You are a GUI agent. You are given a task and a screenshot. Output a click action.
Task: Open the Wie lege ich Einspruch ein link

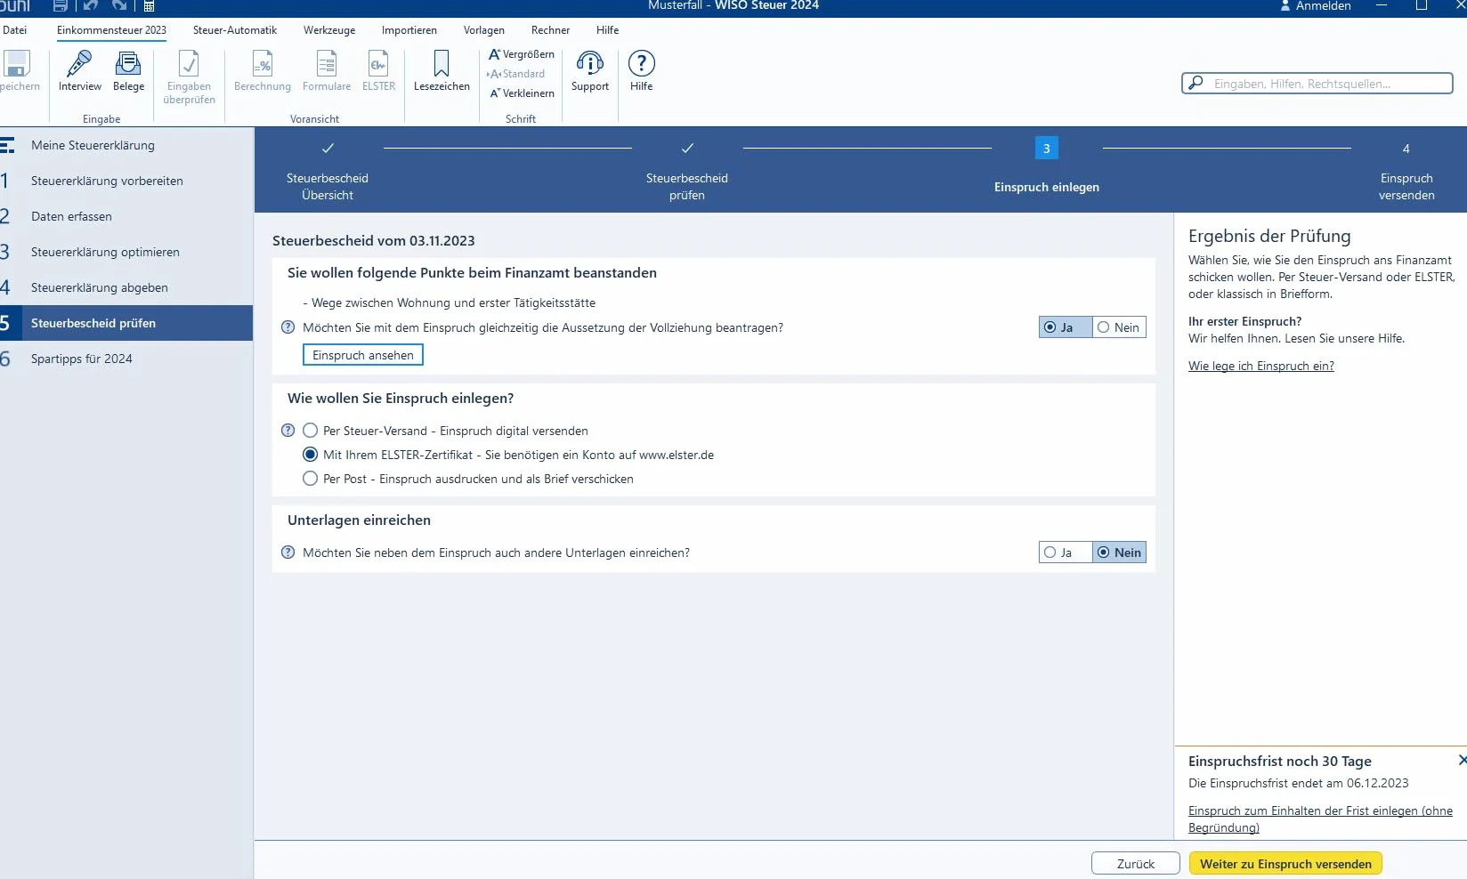coord(1261,366)
